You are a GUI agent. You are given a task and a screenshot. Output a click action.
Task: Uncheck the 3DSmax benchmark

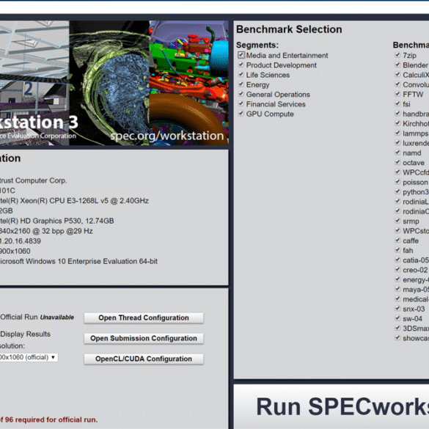tap(397, 328)
